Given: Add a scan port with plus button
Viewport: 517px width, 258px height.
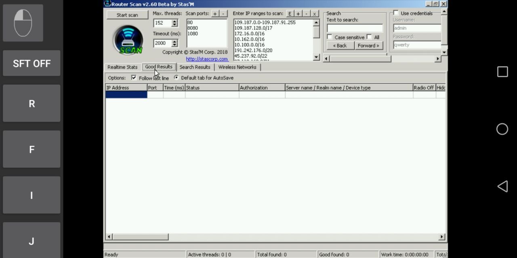Looking at the screenshot, I should tap(215, 13).
